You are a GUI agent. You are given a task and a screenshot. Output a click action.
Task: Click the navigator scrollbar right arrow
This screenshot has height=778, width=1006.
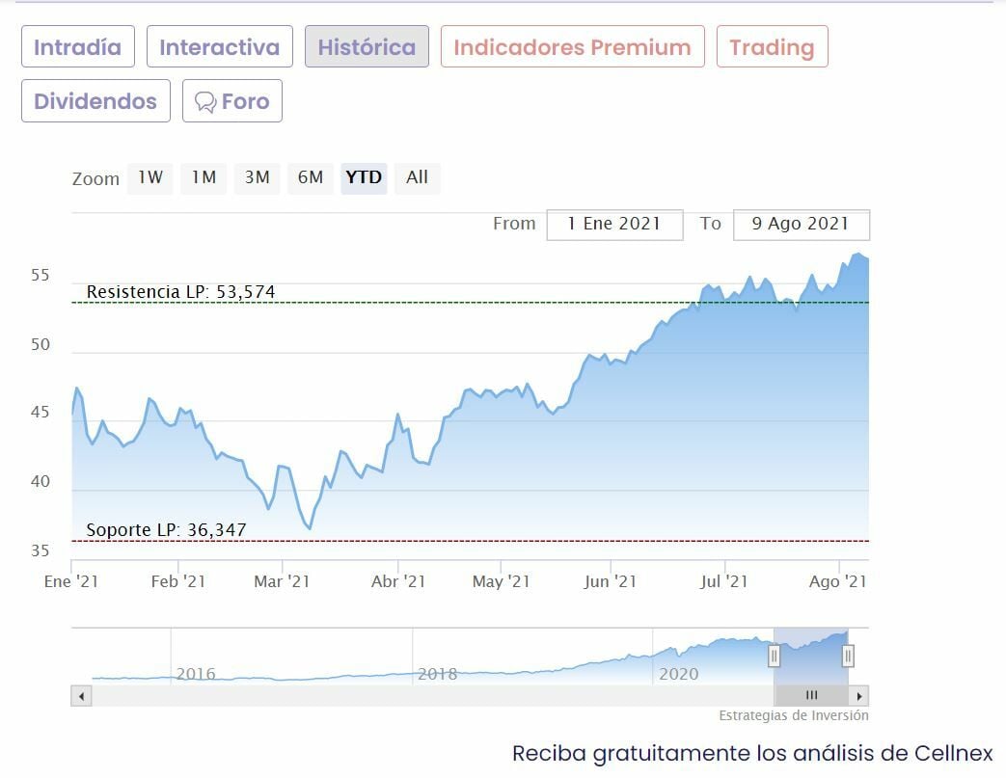click(859, 696)
